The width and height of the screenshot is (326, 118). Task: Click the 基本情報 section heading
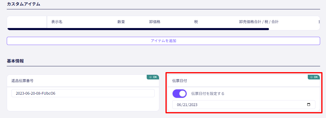(15, 61)
